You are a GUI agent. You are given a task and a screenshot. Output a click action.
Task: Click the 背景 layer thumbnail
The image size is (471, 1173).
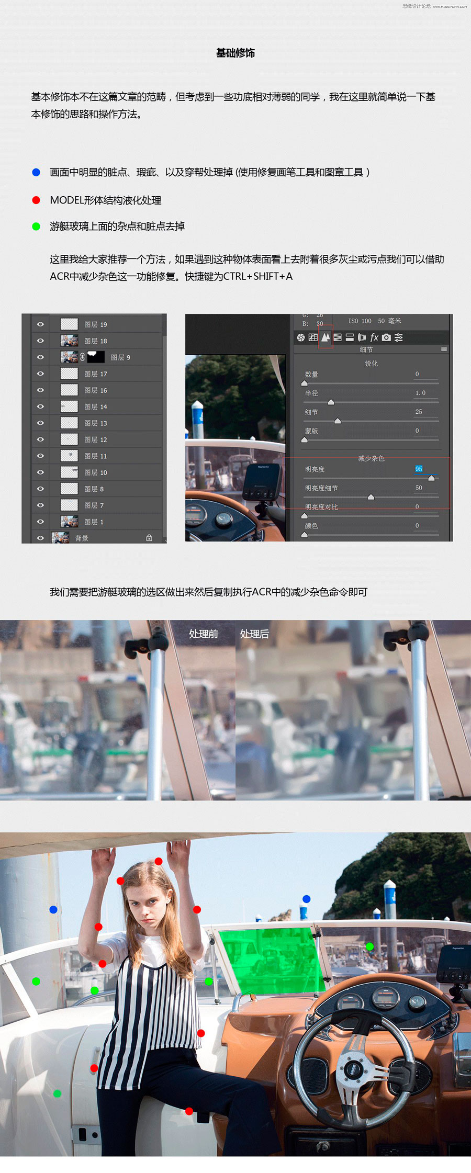pyautogui.click(x=60, y=537)
